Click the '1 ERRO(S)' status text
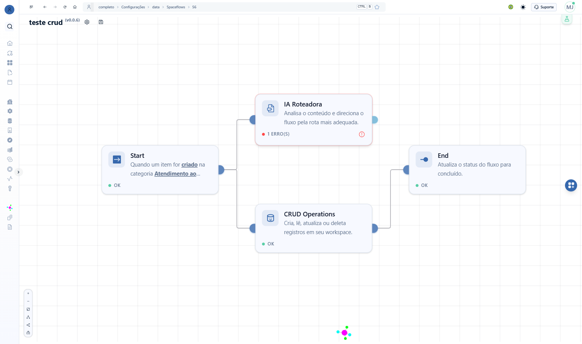Image resolution: width=582 pixels, height=344 pixels. [278, 134]
